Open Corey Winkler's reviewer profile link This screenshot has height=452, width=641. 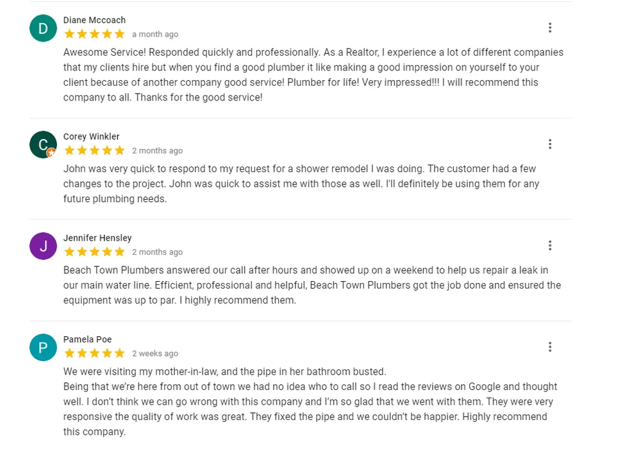pos(91,136)
